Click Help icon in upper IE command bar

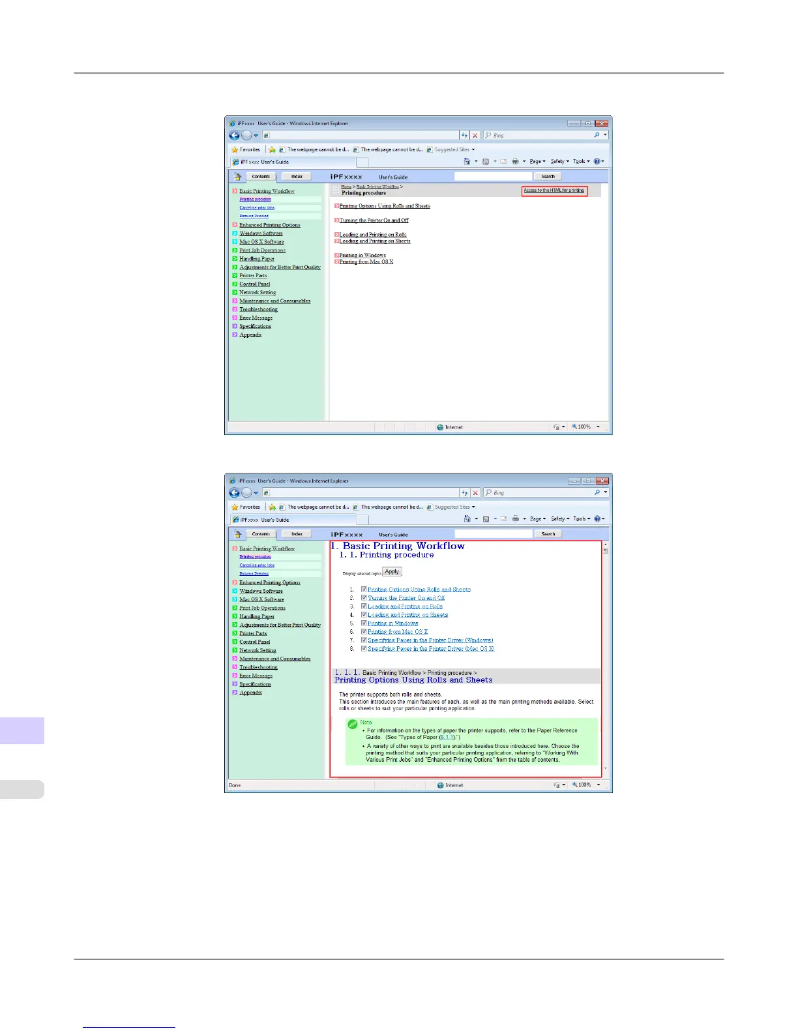tap(597, 161)
